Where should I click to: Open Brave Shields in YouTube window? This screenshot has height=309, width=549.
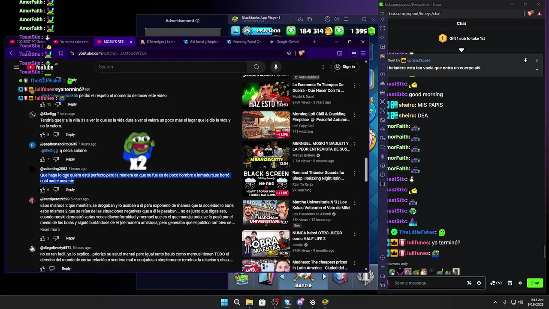point(301,53)
